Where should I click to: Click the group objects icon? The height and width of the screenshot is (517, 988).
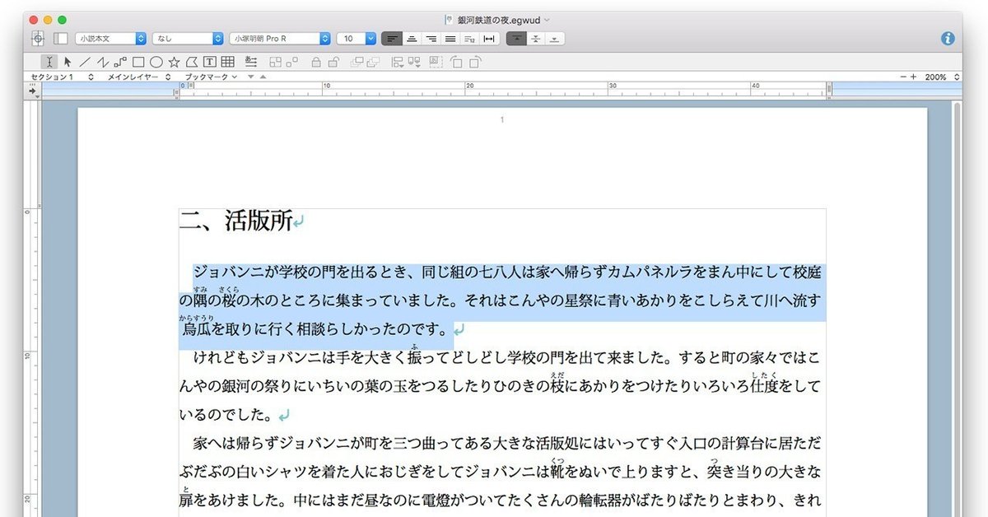275,61
